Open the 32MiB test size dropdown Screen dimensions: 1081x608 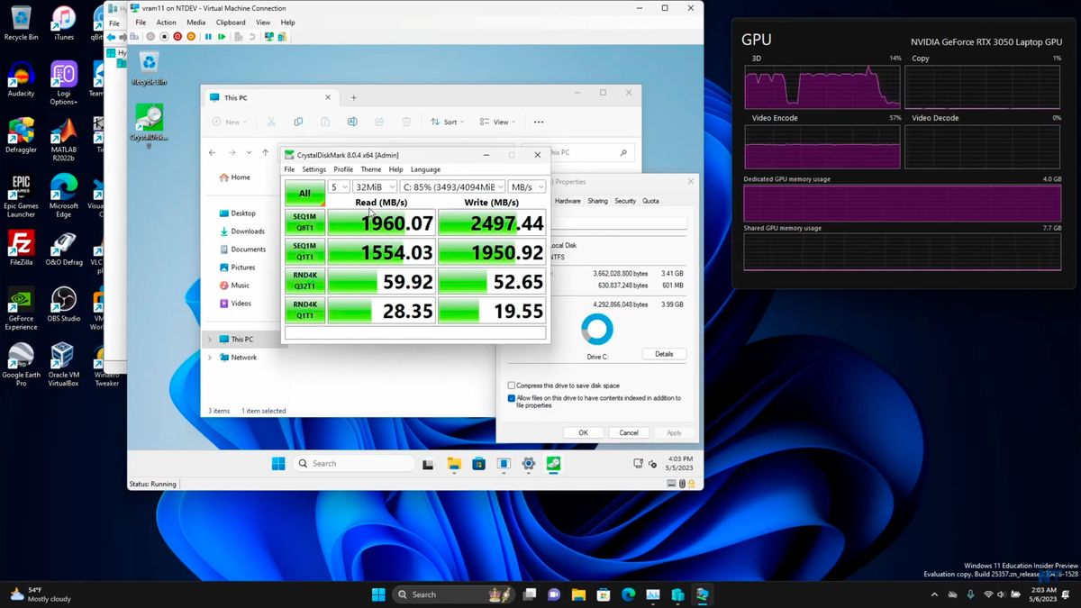click(374, 186)
